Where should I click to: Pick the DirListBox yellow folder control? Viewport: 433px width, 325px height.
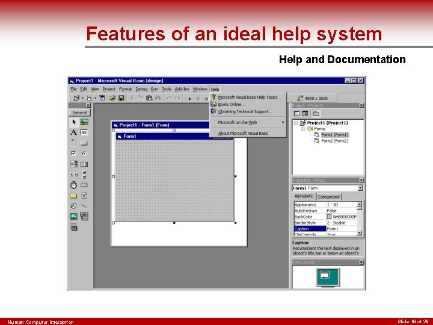(x=73, y=196)
